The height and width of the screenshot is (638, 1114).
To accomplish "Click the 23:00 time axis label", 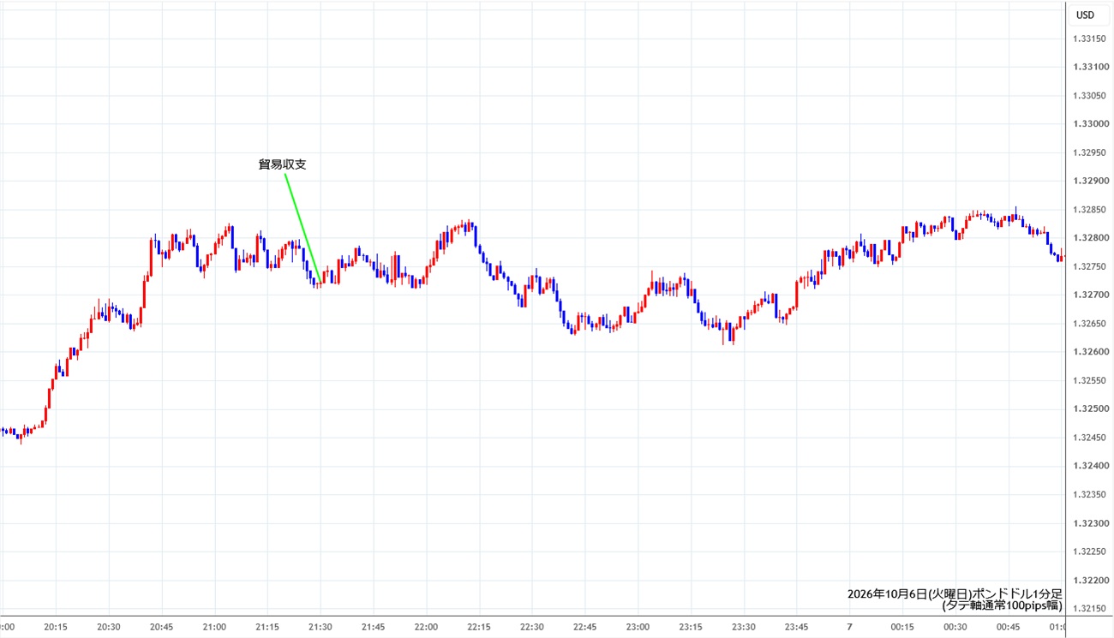I will (x=638, y=627).
